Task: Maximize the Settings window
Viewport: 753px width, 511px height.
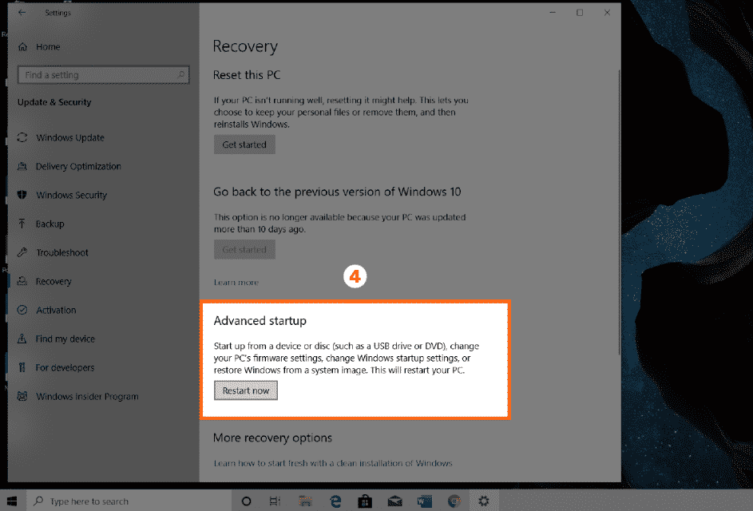Action: [580, 13]
